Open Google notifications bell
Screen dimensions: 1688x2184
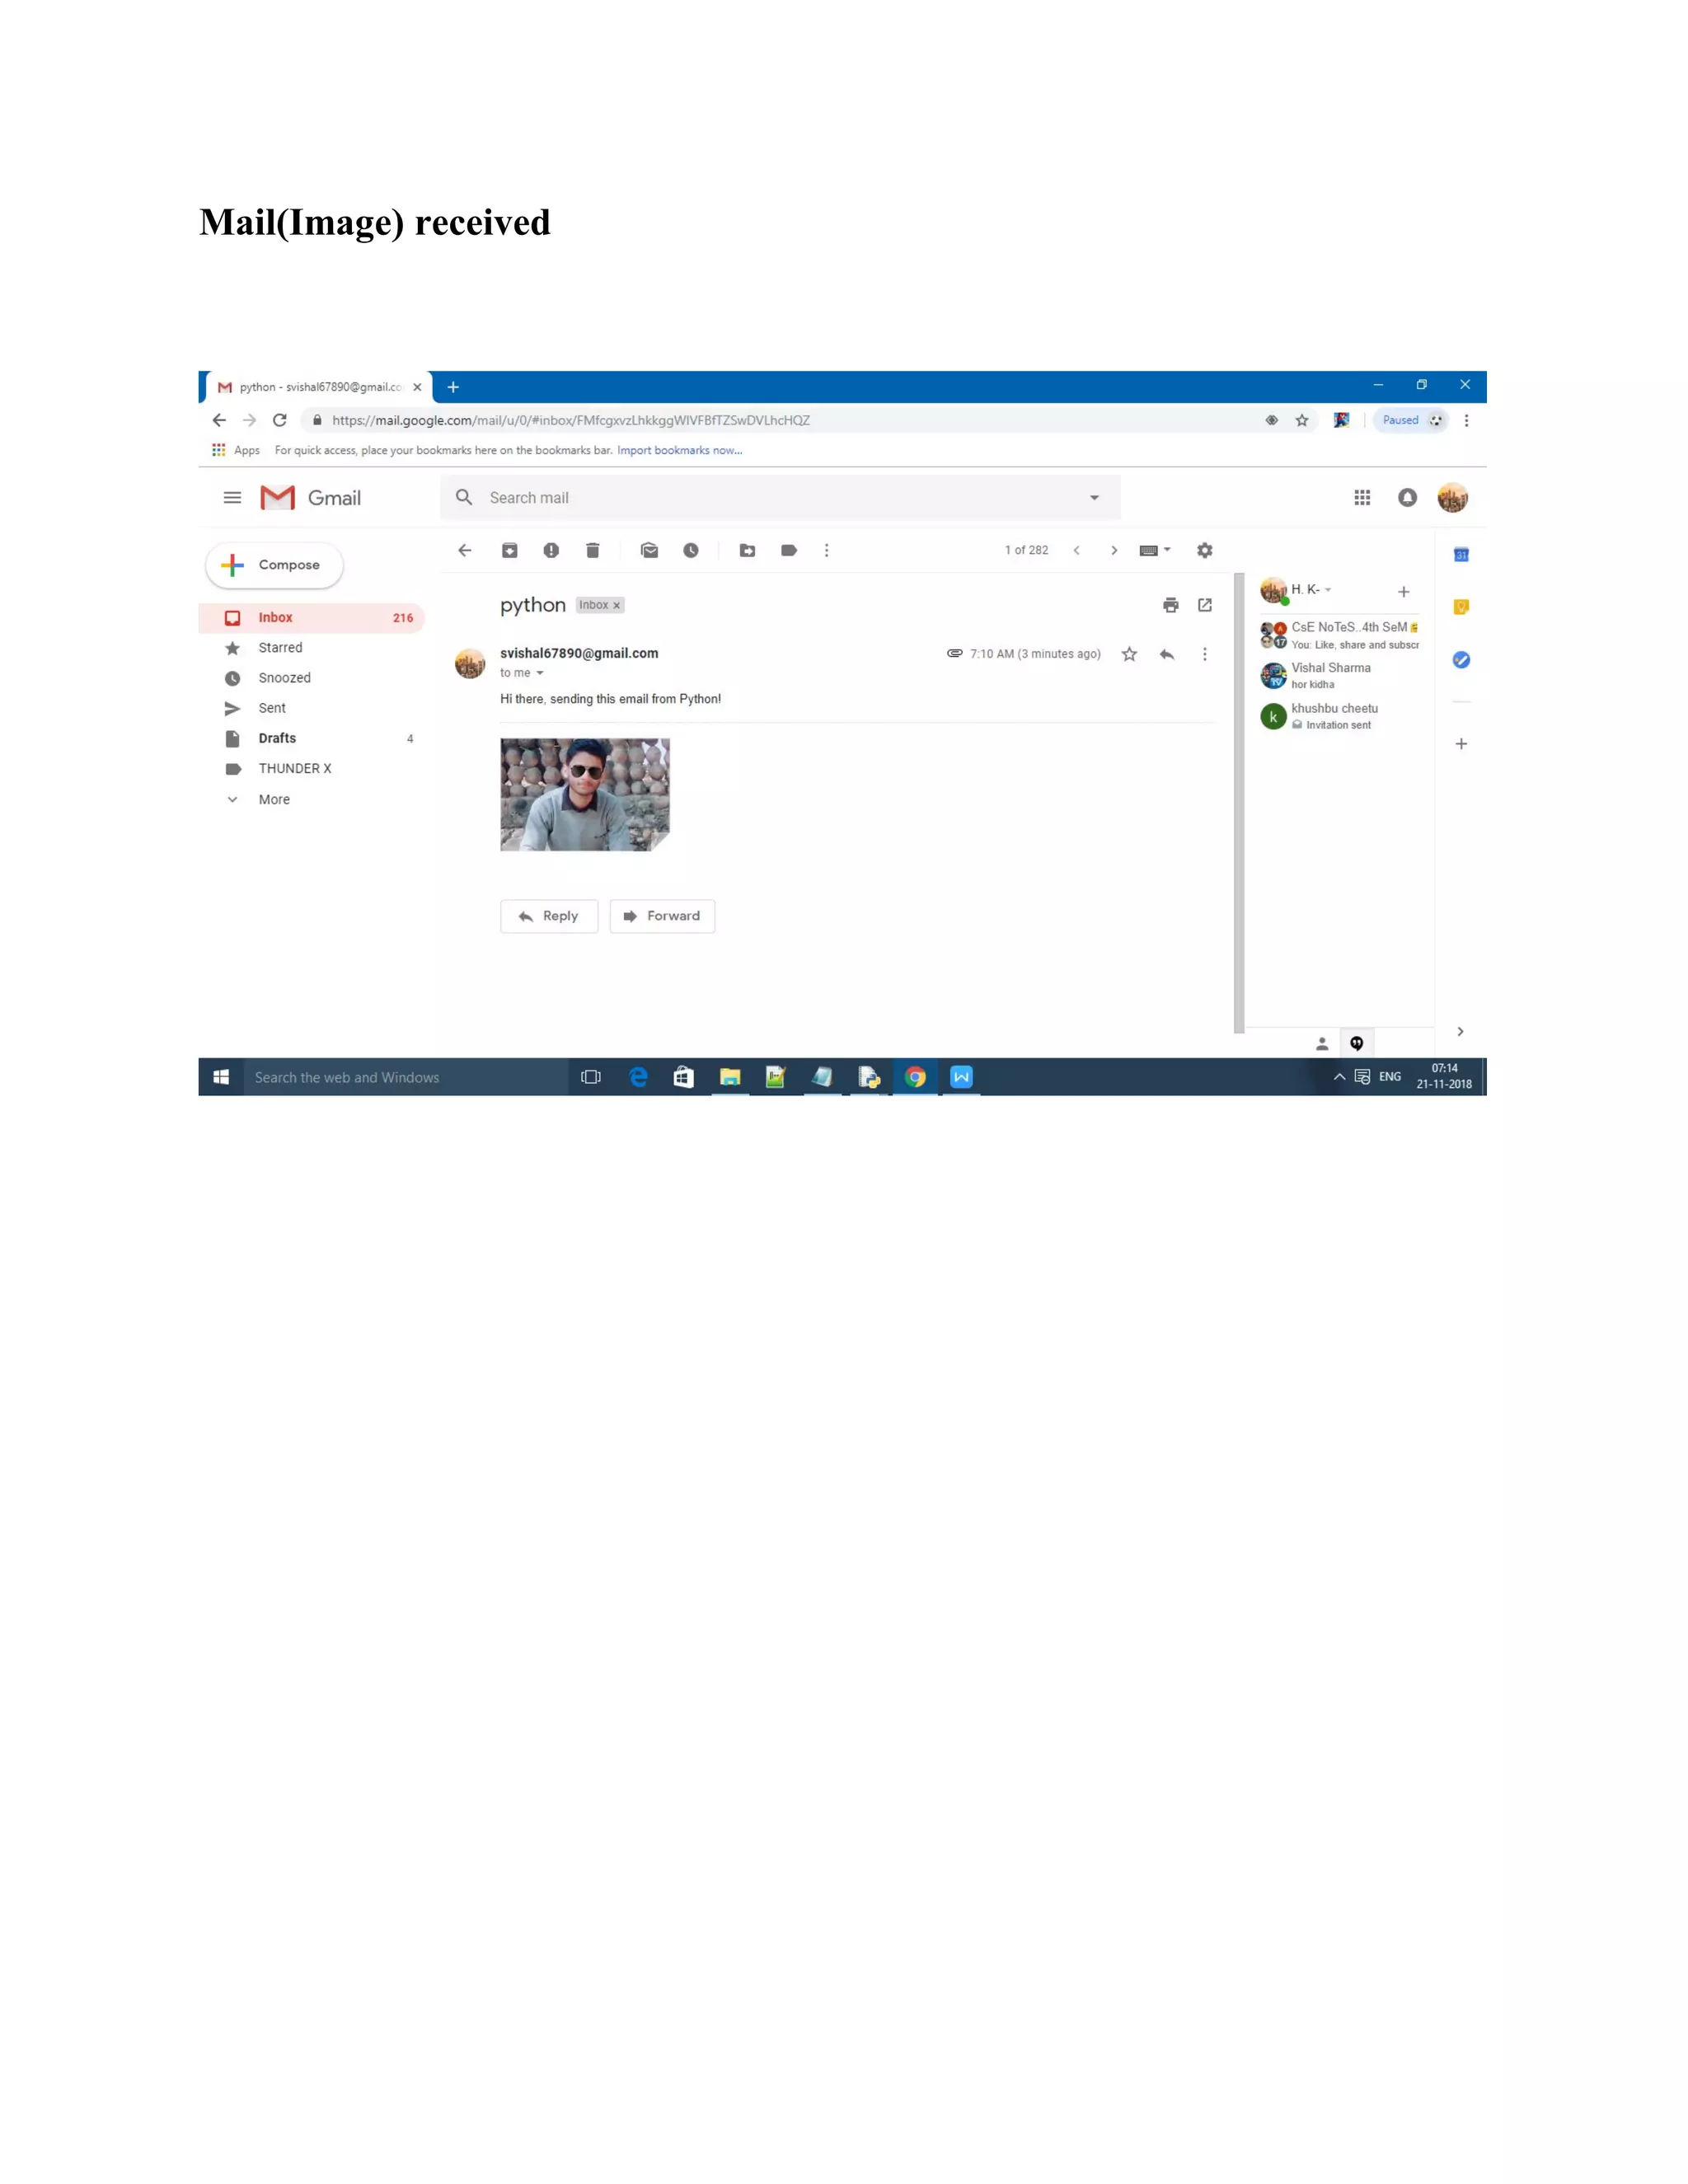(x=1407, y=497)
